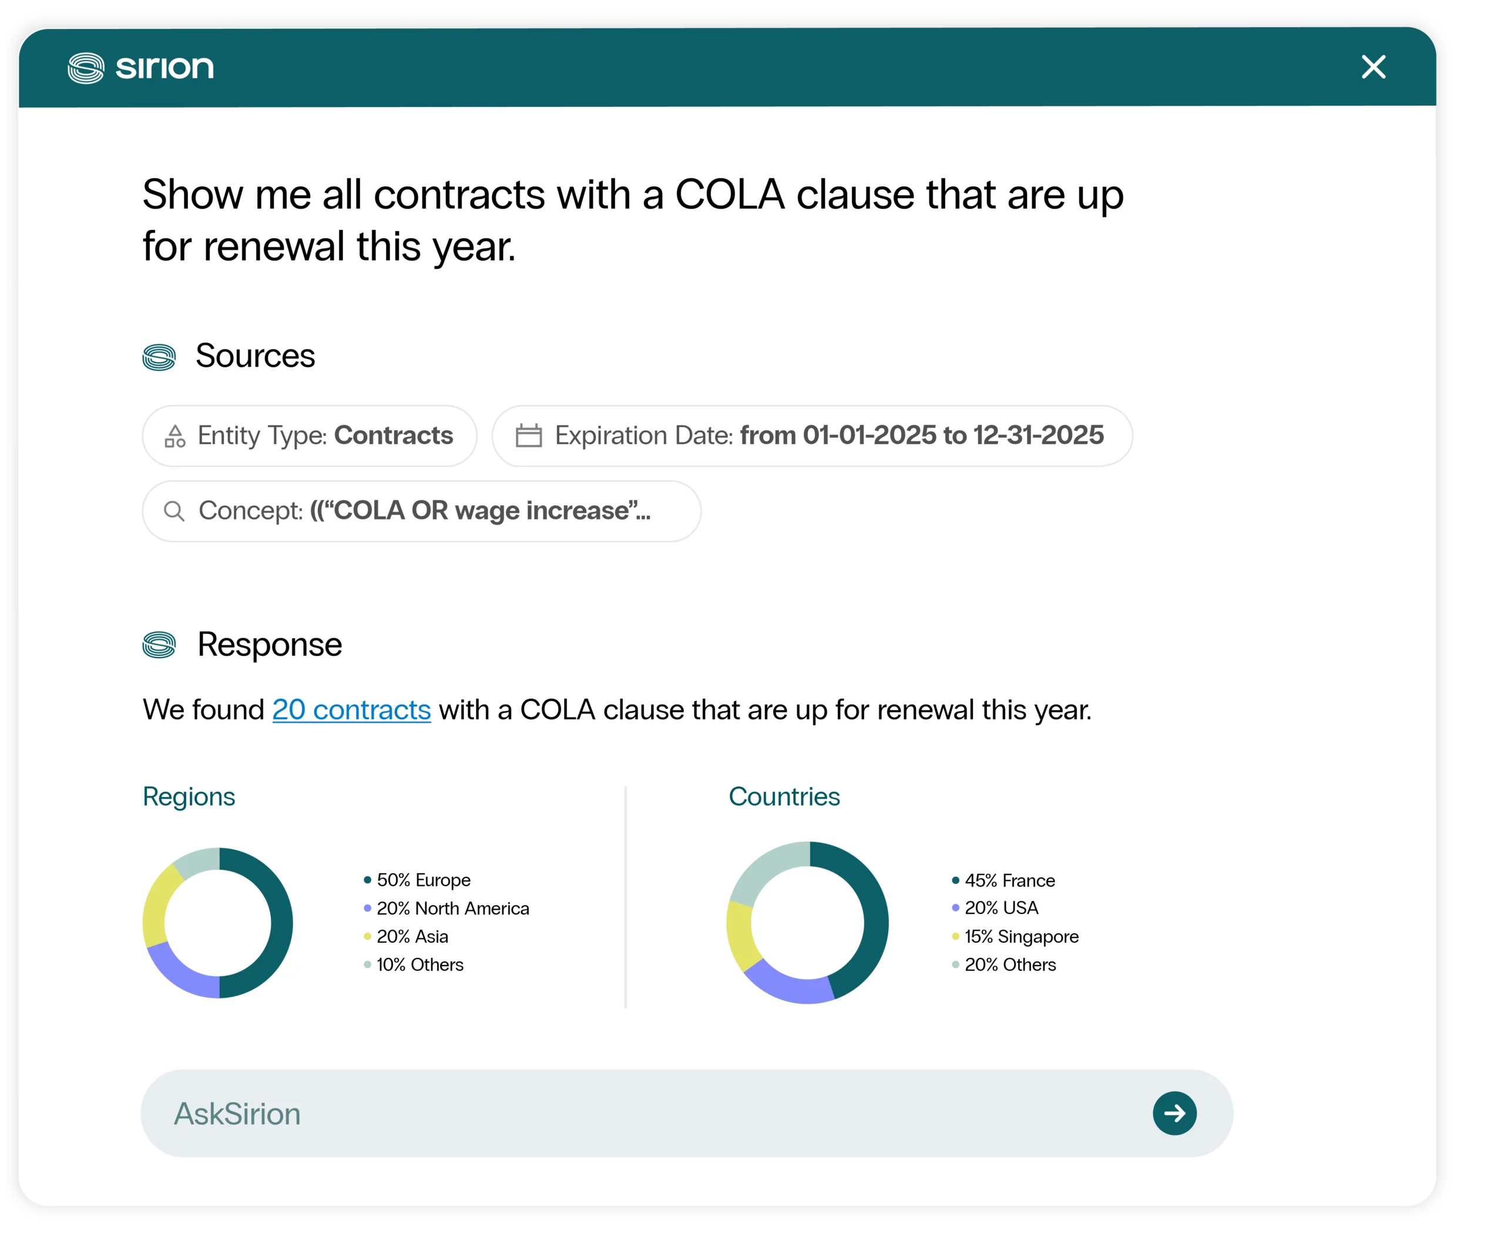Click the shapes icon in Entity Type chip
The image size is (1504, 1233).
[174, 435]
